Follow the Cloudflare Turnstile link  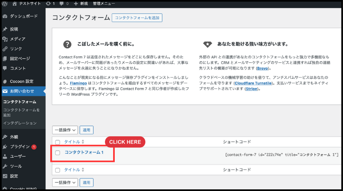[253, 83]
